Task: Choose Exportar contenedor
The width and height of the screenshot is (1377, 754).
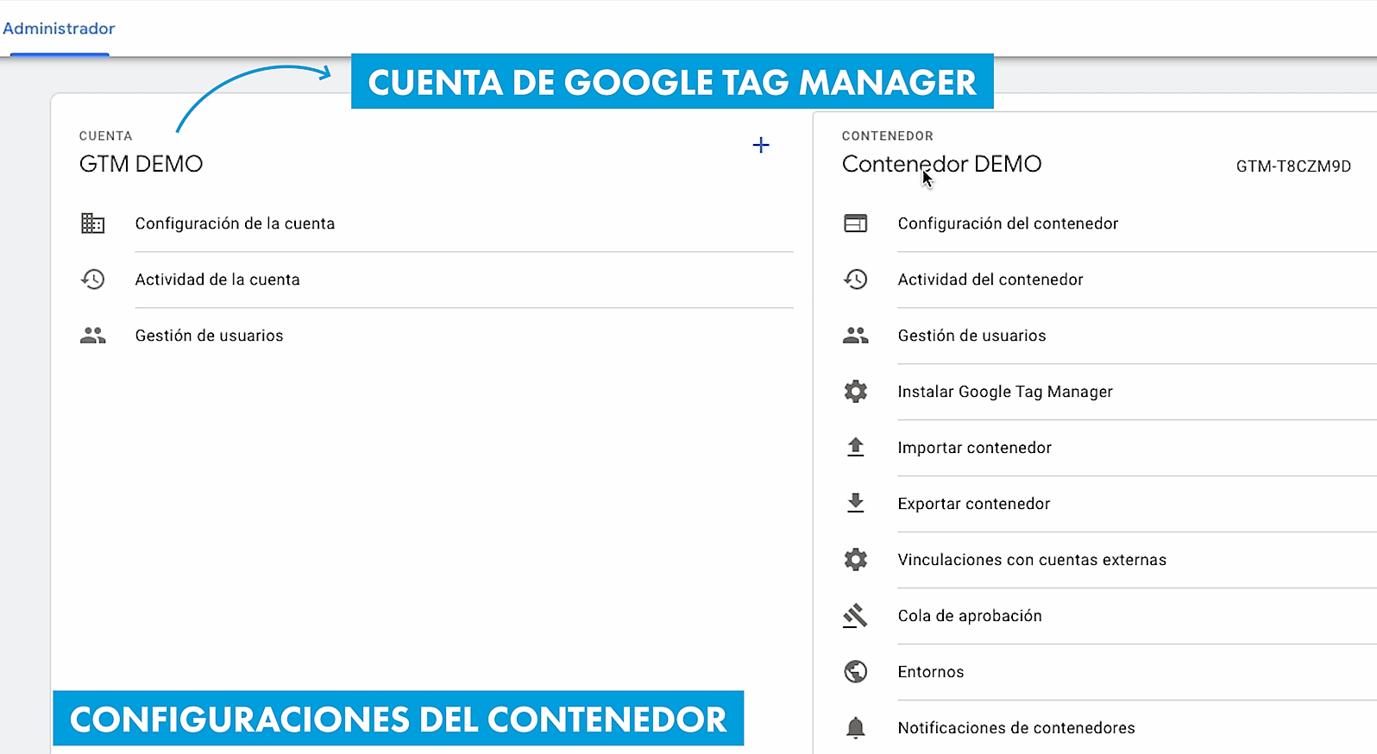Action: coord(974,504)
